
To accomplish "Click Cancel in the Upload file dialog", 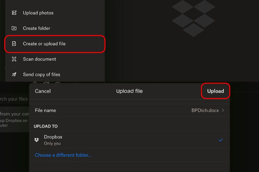I will [x=43, y=91].
